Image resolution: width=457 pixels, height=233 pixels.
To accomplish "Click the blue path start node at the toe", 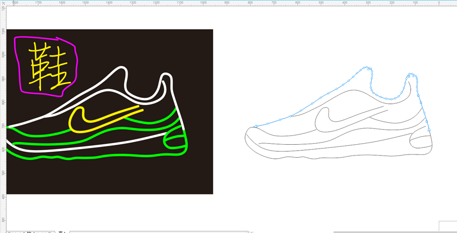I will [x=255, y=126].
